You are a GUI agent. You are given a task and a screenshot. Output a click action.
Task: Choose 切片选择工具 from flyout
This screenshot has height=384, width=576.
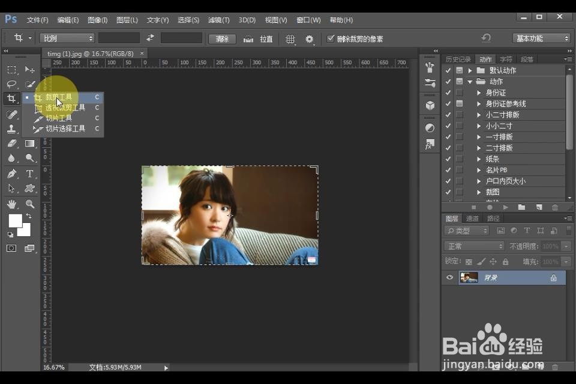[x=62, y=129]
